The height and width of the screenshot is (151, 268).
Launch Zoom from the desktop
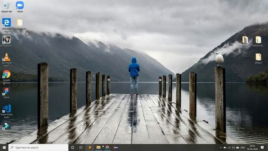[20, 7]
